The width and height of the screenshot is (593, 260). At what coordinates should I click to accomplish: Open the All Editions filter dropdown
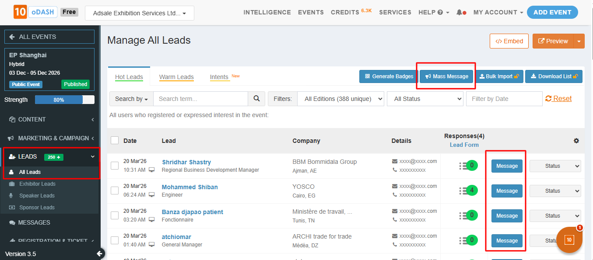coord(340,99)
